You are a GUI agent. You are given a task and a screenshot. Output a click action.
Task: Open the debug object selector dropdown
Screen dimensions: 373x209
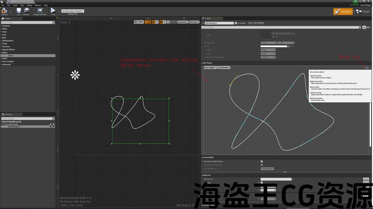click(x=73, y=11)
